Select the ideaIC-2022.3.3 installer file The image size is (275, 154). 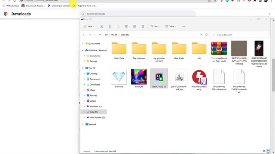(x=159, y=78)
